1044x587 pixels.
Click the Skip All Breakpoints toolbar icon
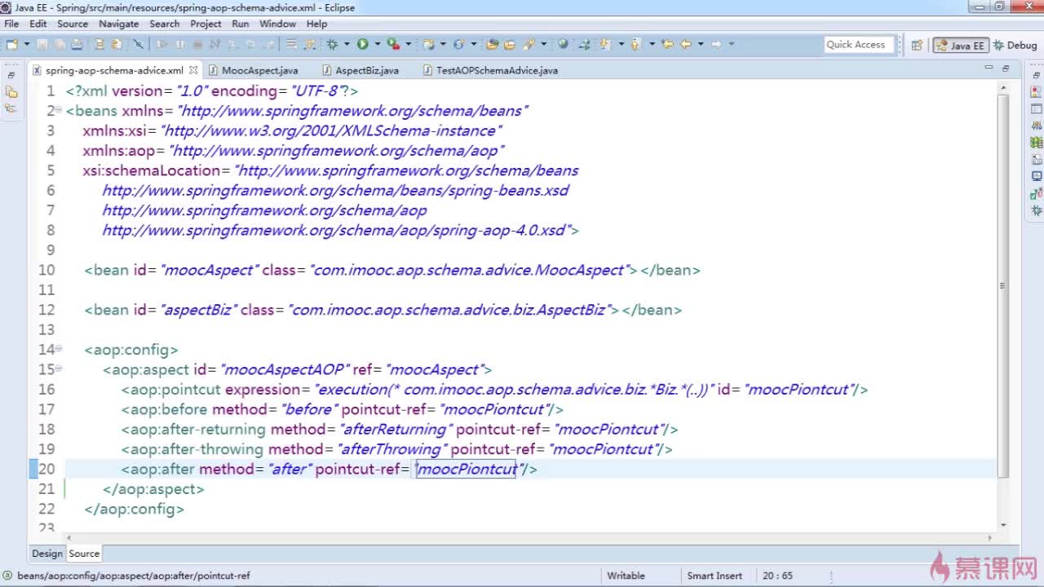pos(139,44)
